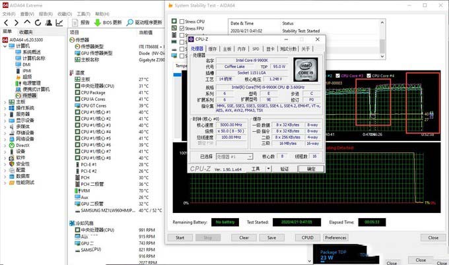Image resolution: width=449 pixels, height=265 pixels.
Task: Expand the 操作系统 tree node
Action: [5, 108]
